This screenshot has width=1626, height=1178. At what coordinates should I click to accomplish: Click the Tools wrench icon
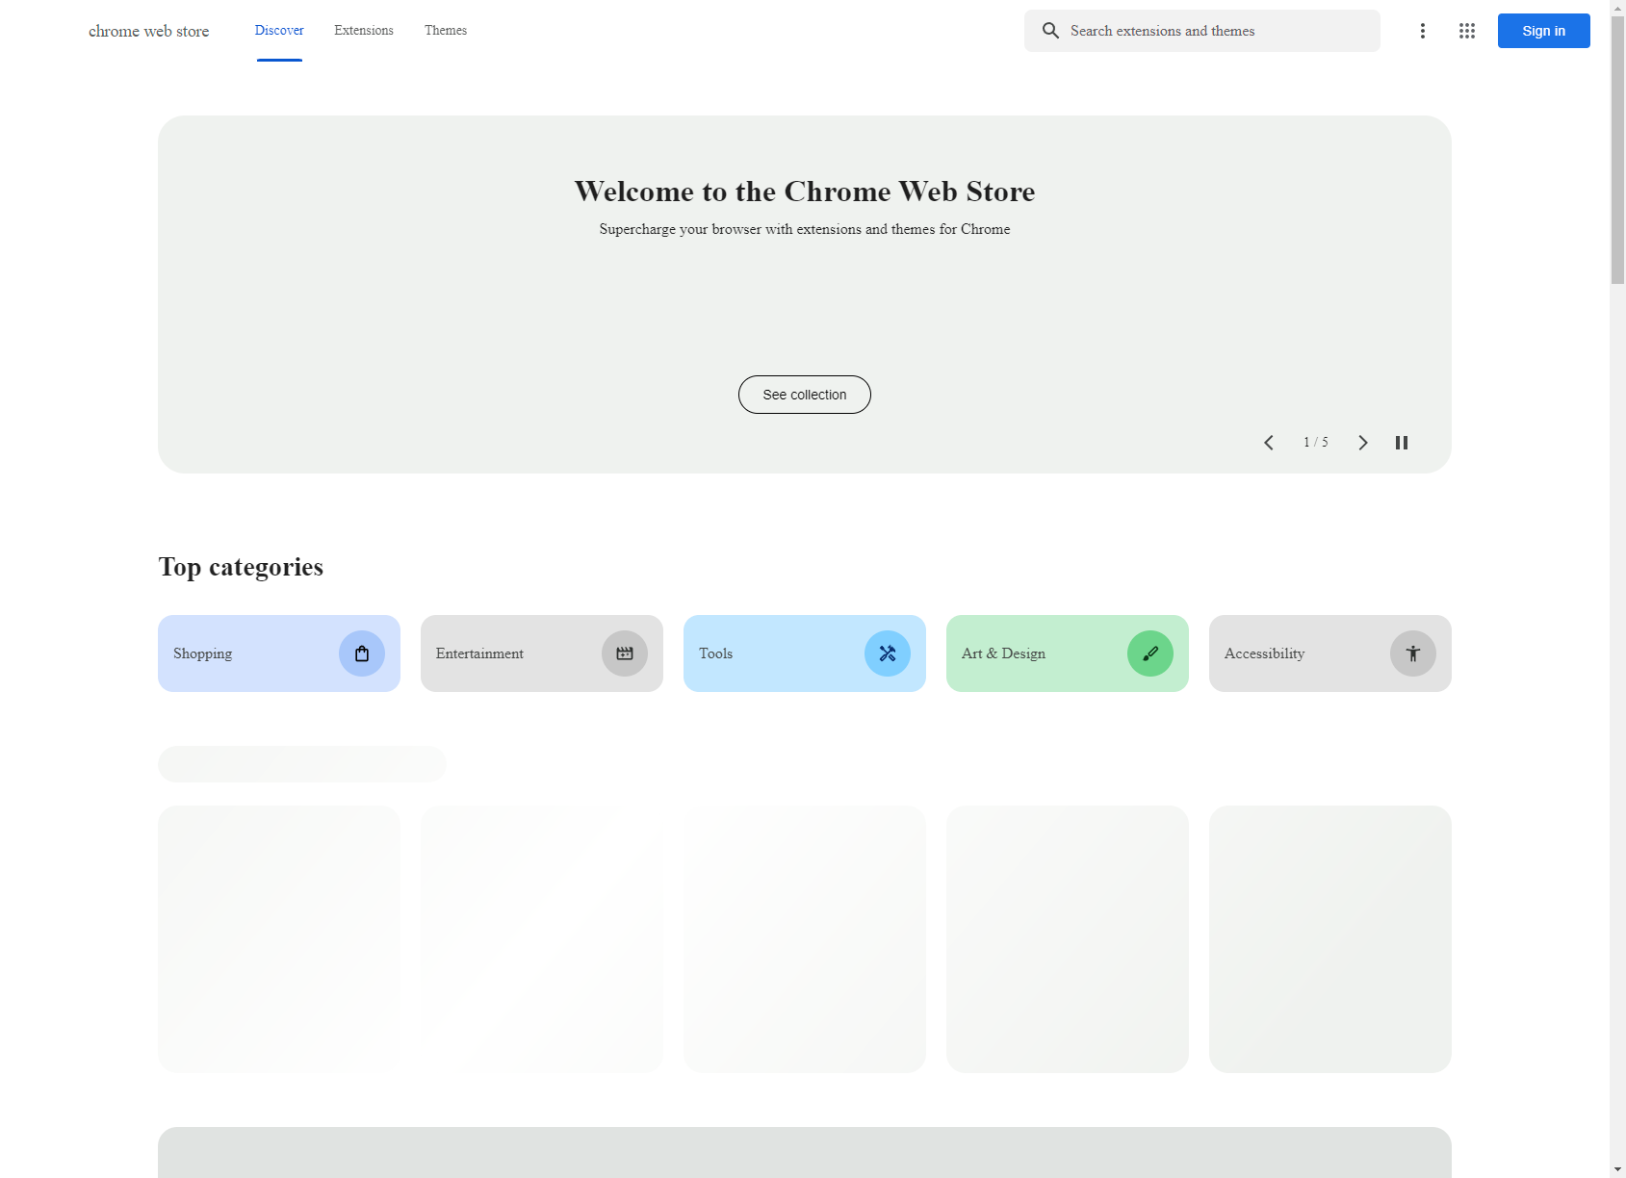(x=888, y=653)
